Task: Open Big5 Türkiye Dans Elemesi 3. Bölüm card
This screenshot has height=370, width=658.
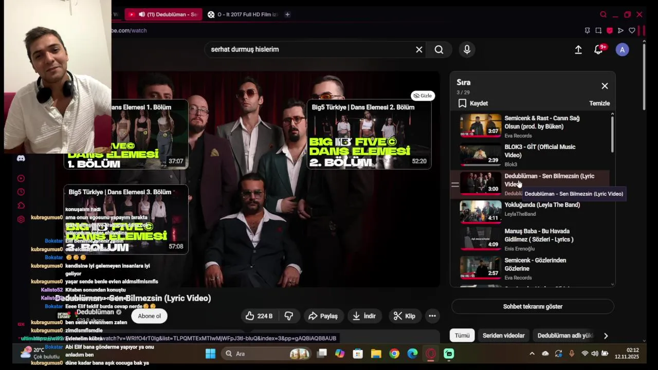Action: [x=126, y=219]
